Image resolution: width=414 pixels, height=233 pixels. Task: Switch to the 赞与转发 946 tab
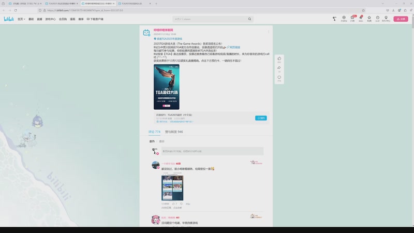[174, 132]
